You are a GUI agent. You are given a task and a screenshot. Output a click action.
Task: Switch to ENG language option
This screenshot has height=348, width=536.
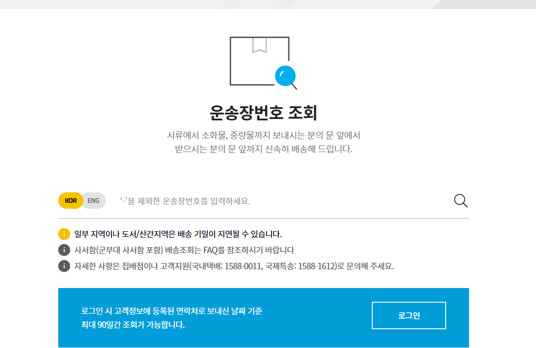tap(94, 201)
